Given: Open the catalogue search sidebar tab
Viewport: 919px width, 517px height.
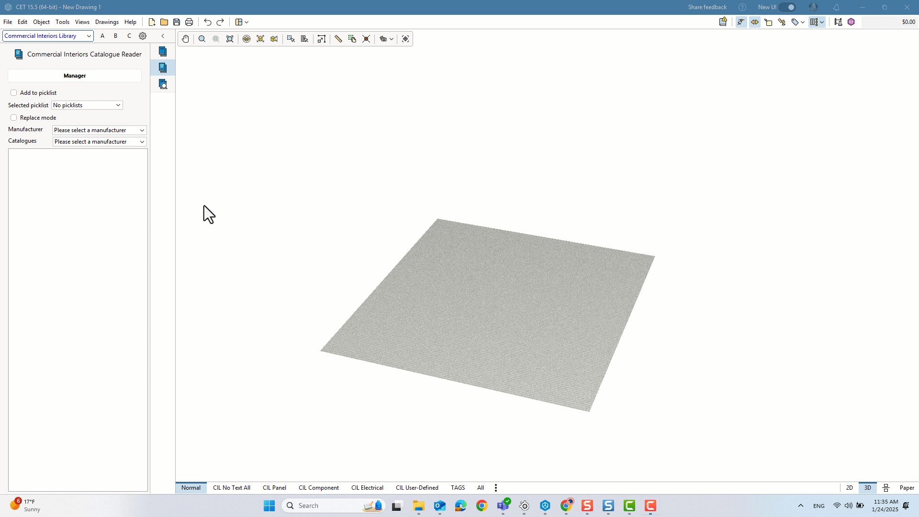Looking at the screenshot, I should click(163, 84).
